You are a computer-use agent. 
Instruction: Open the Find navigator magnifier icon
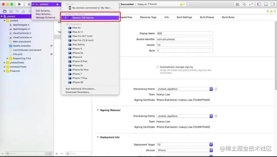(x=17, y=11)
